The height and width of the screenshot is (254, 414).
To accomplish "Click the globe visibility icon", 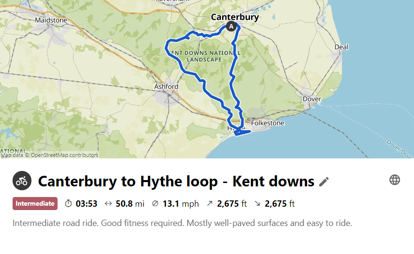I will pos(395,180).
